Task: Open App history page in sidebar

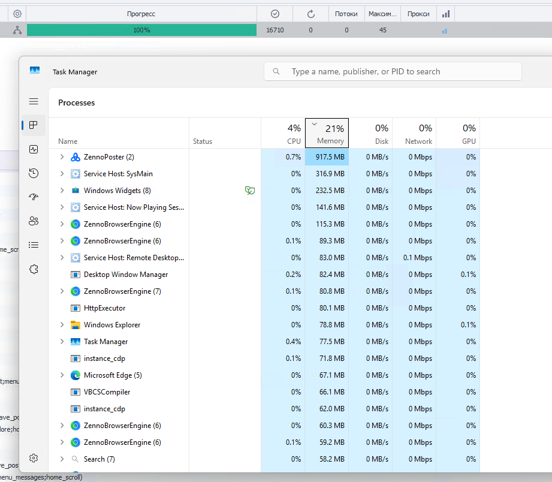Action: [34, 173]
